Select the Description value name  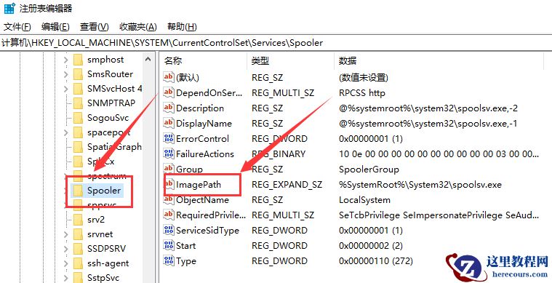[200, 108]
